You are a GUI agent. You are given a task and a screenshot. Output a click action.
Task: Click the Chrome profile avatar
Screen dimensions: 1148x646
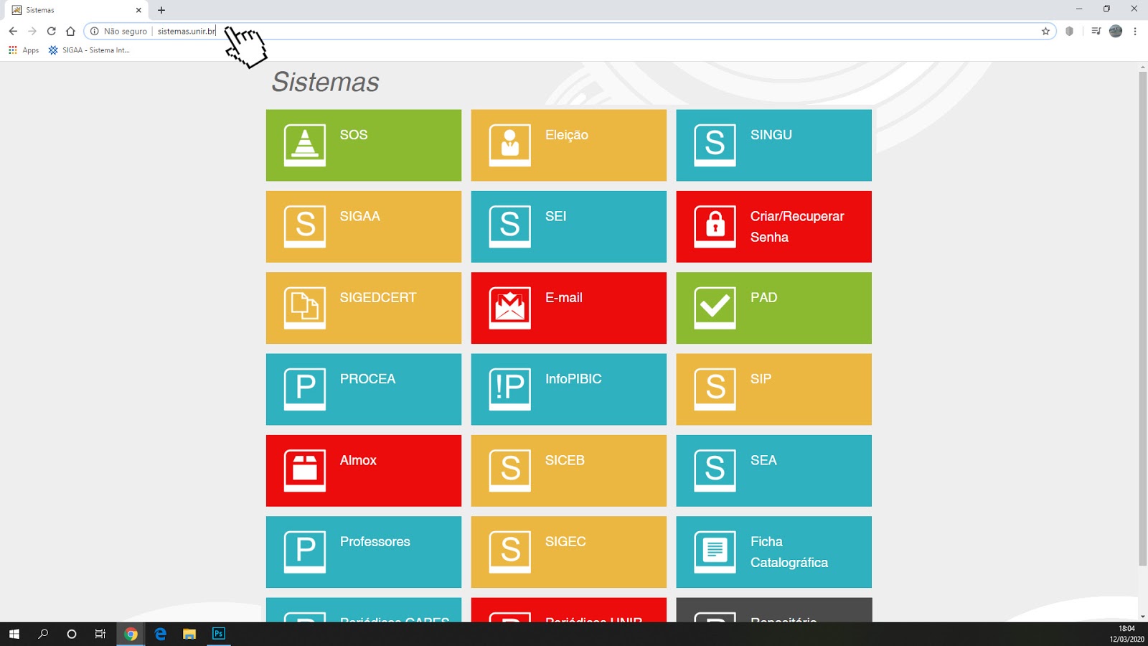pyautogui.click(x=1116, y=31)
